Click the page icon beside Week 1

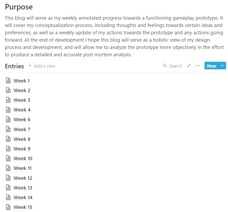pyautogui.click(x=8, y=81)
